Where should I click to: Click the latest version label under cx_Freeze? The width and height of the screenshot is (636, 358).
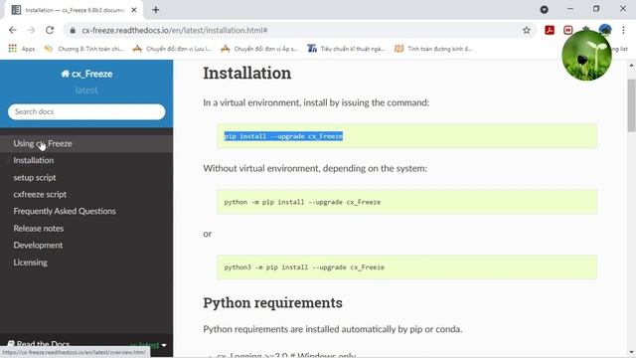click(x=86, y=90)
